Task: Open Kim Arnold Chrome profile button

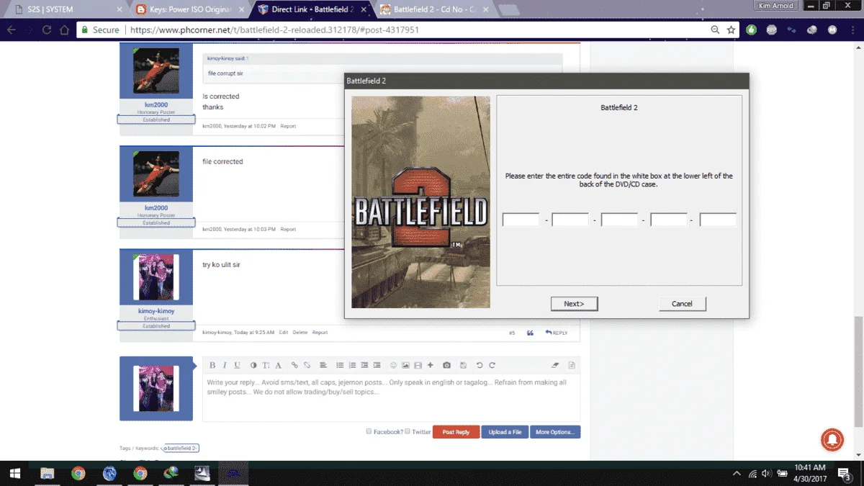Action: coord(777,6)
